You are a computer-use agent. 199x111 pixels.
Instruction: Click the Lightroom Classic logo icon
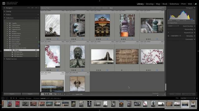(4, 3)
